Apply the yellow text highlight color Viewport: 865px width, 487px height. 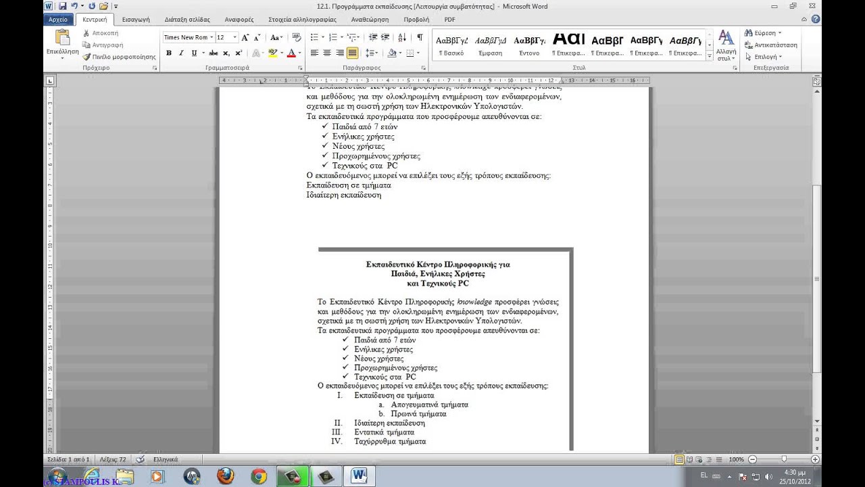[x=272, y=53]
